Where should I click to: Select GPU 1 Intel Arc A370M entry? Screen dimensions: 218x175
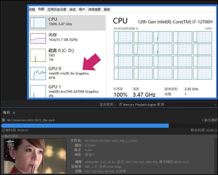(x=67, y=91)
